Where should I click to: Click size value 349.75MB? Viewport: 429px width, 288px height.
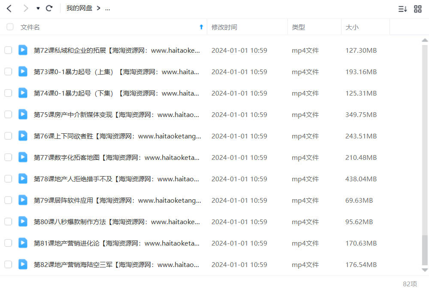361,115
